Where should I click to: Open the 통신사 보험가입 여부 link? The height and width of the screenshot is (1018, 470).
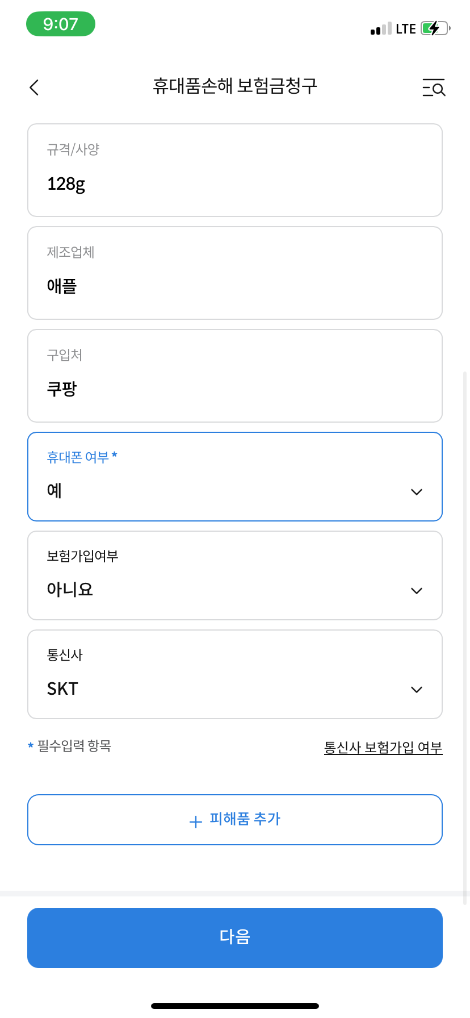click(x=383, y=748)
